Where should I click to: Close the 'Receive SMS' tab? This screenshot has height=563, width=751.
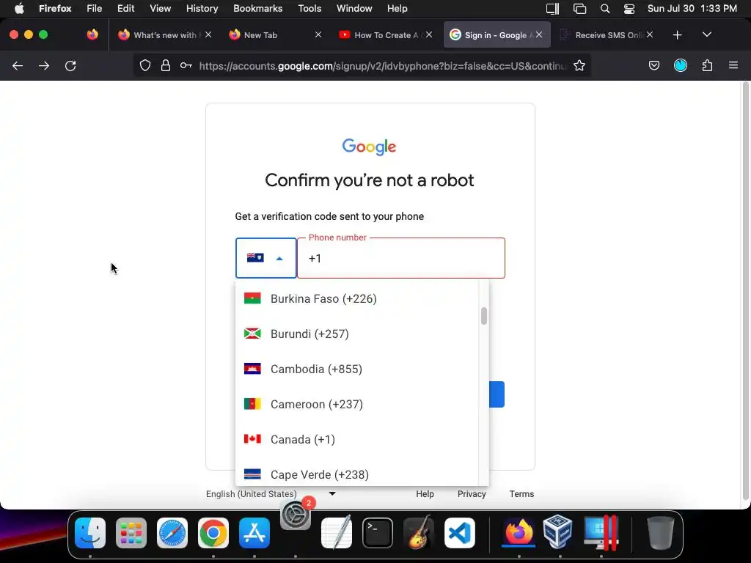click(x=650, y=34)
